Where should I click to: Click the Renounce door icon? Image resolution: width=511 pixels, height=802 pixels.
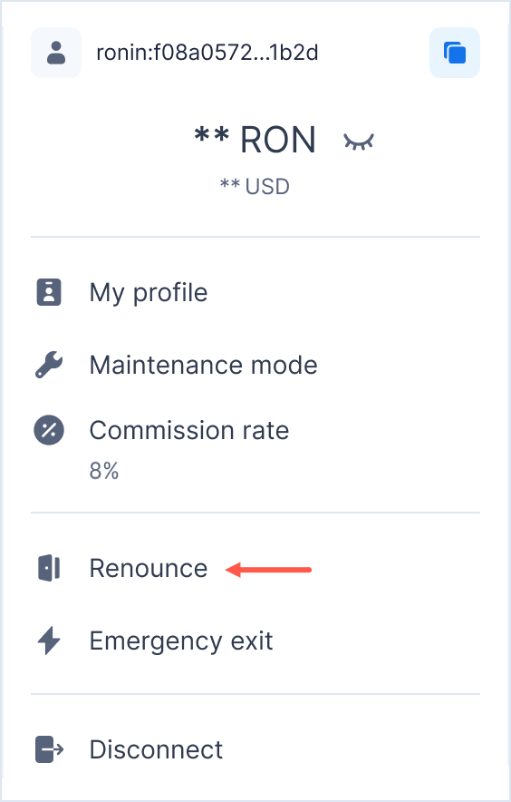click(x=49, y=568)
